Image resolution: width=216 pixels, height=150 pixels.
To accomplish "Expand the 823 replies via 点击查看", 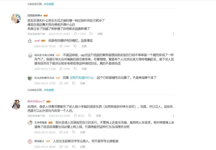I will (49, 4).
